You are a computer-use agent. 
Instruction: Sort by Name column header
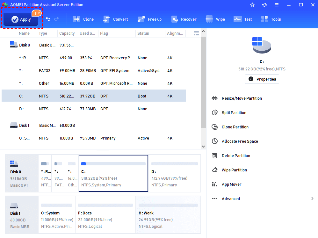(24, 33)
